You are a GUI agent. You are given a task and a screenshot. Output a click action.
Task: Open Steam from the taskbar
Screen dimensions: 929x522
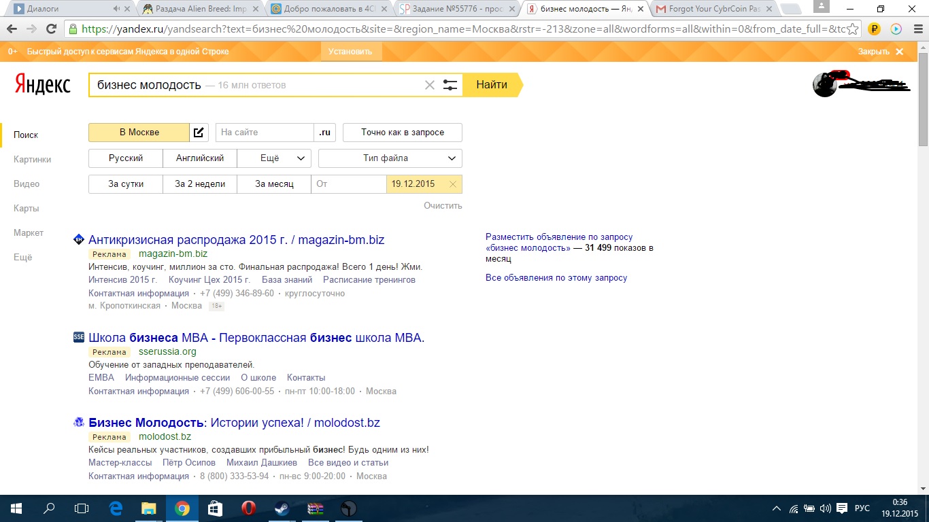pos(282,508)
